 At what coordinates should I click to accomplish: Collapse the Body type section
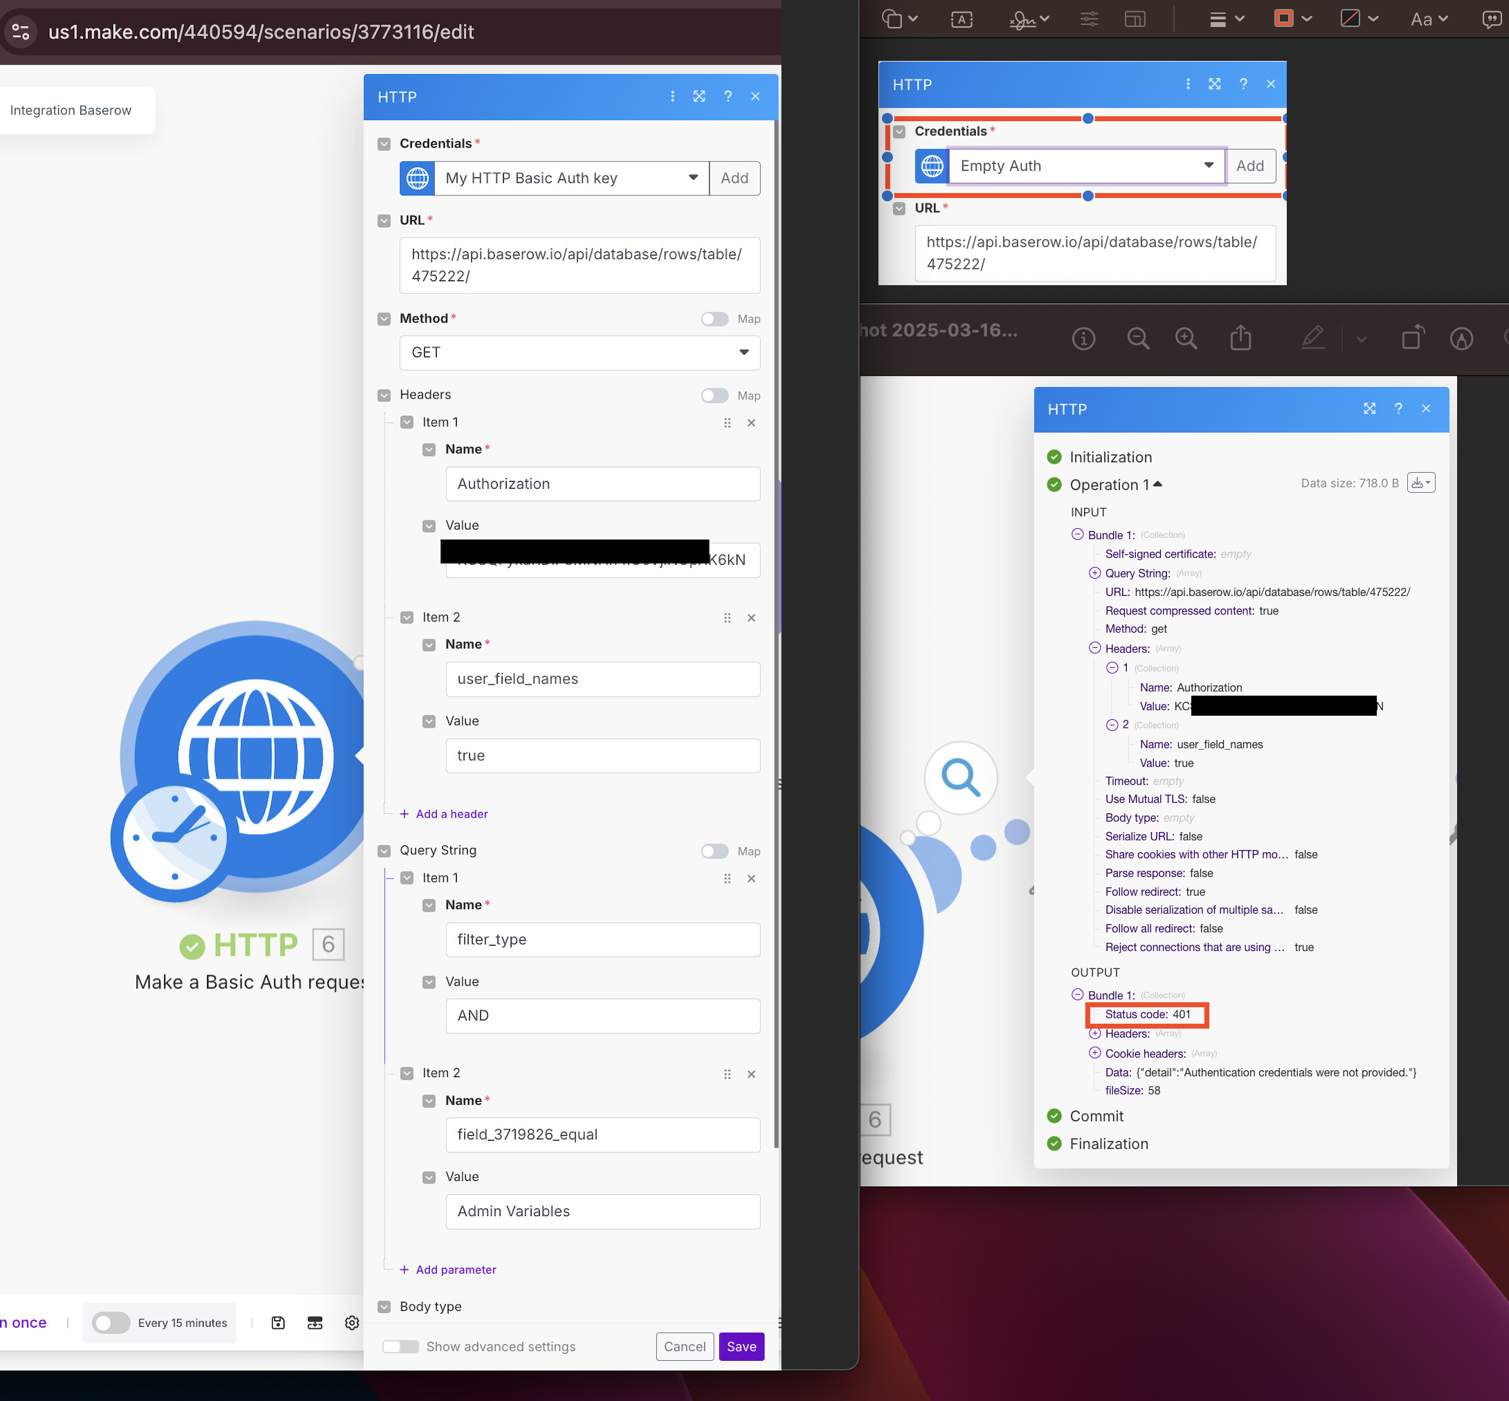[x=384, y=1307]
